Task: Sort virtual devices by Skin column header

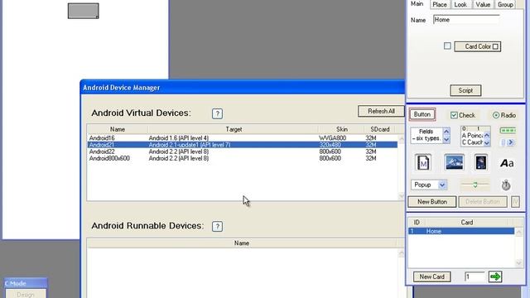Action: pos(342,129)
